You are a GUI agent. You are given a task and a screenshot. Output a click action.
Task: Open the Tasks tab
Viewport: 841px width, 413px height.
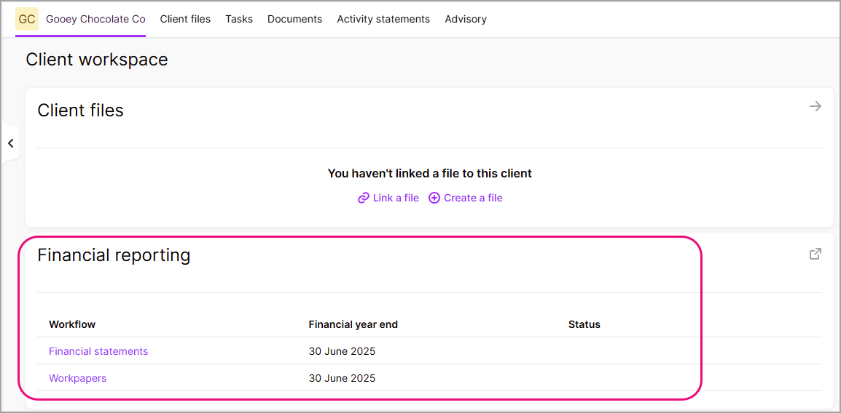coord(239,20)
